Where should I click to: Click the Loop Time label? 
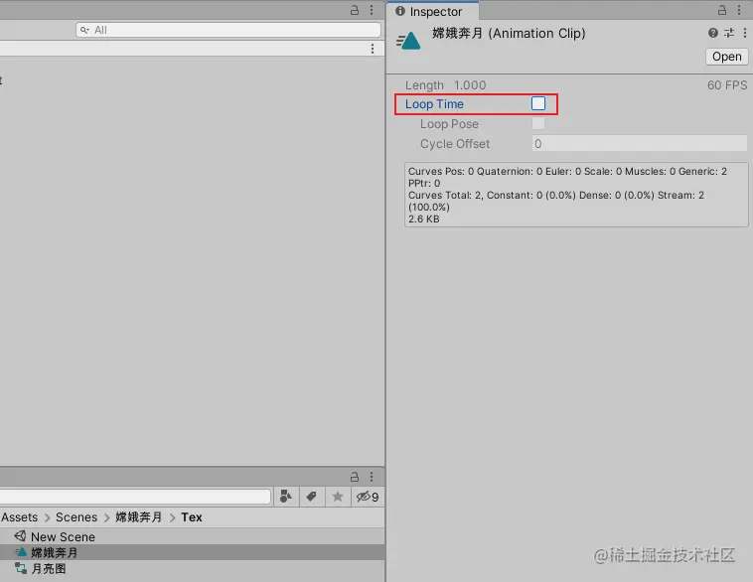[x=434, y=103]
